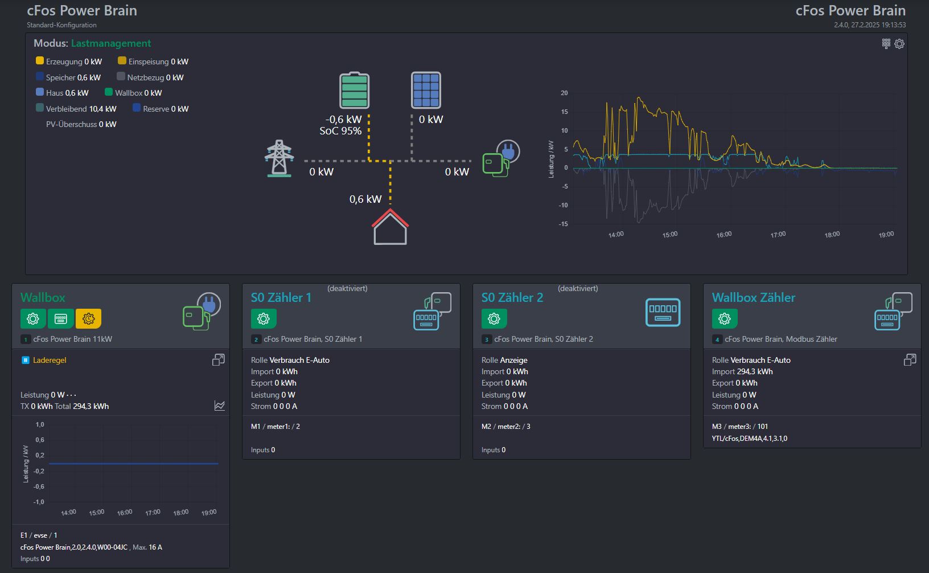Toggle Wallbox legend green swatch
This screenshot has width=929, height=573.
[109, 92]
